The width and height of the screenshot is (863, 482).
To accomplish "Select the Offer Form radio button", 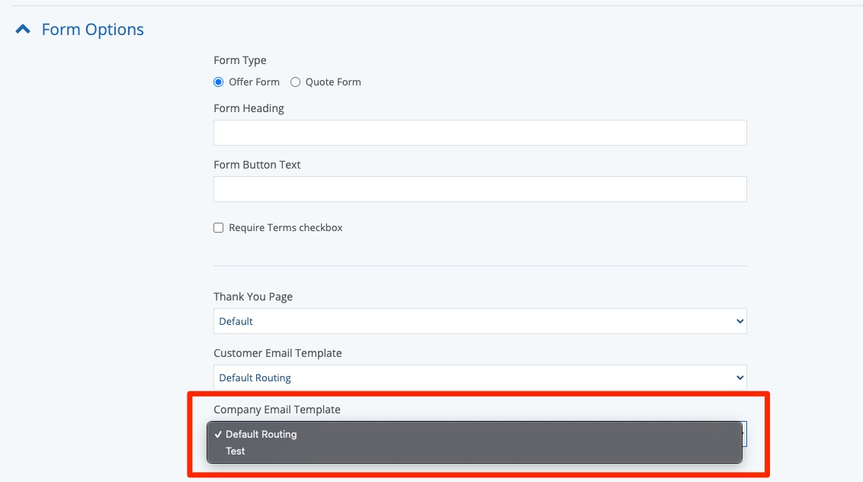I will (x=219, y=82).
